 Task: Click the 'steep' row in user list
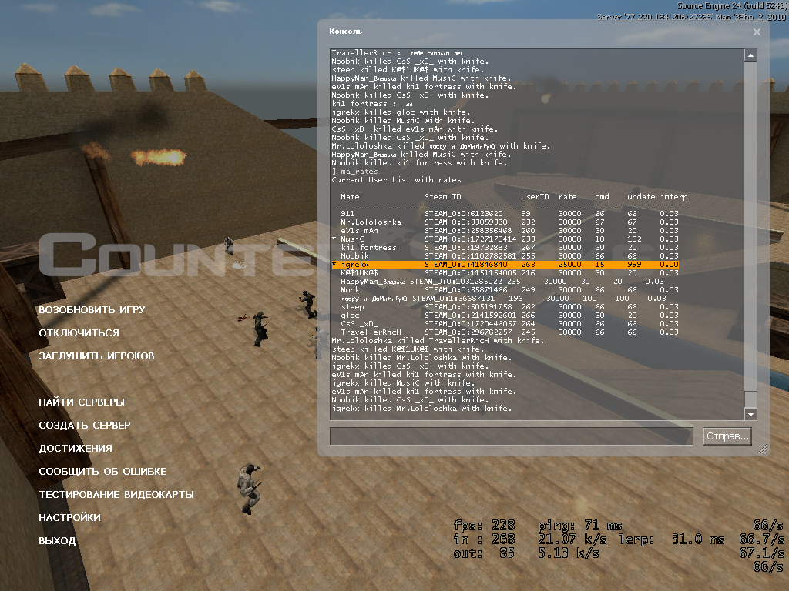(509, 306)
